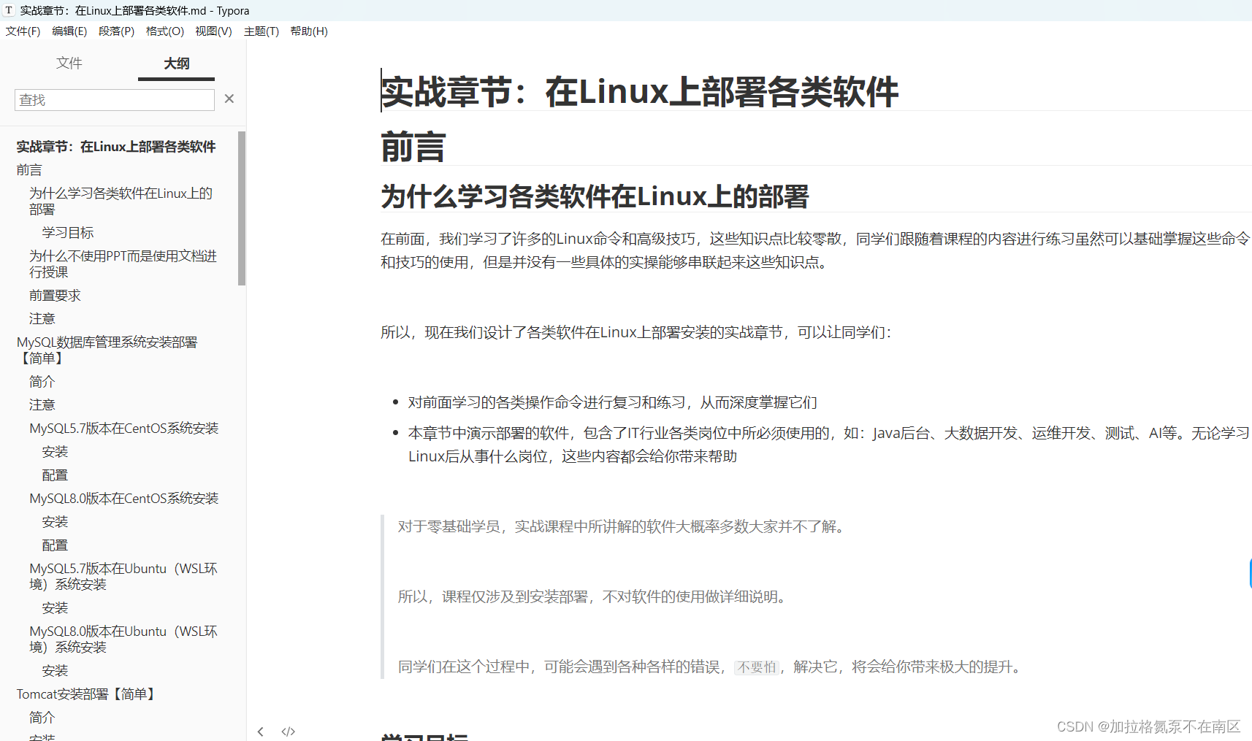The image size is (1252, 741).
Task: Toggle source code mode icon
Action: click(289, 732)
